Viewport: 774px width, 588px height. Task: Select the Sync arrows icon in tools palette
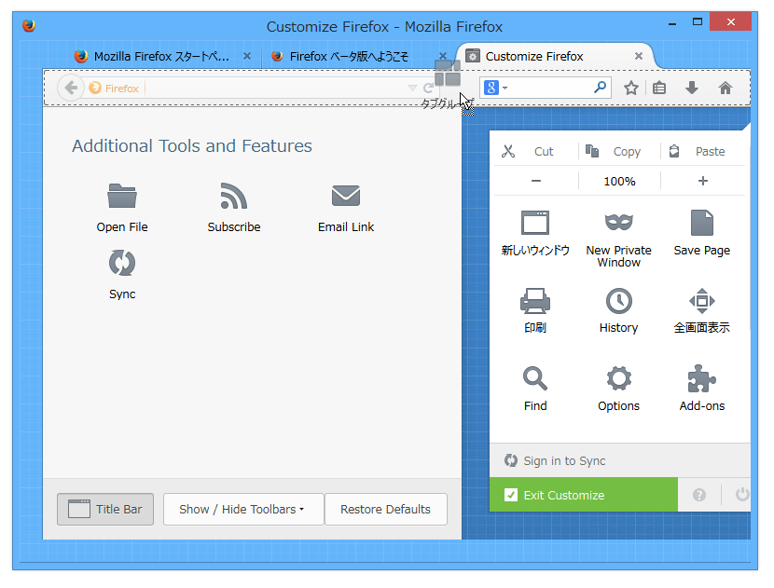122,263
